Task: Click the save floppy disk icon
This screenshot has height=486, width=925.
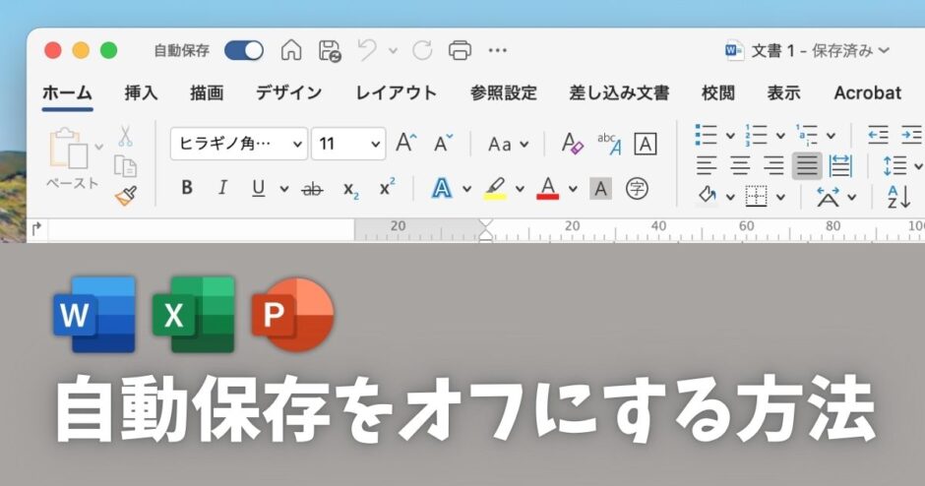Action: click(330, 51)
